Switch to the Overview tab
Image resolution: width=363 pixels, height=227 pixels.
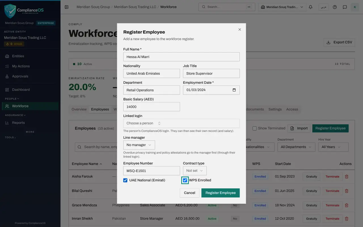point(79,109)
